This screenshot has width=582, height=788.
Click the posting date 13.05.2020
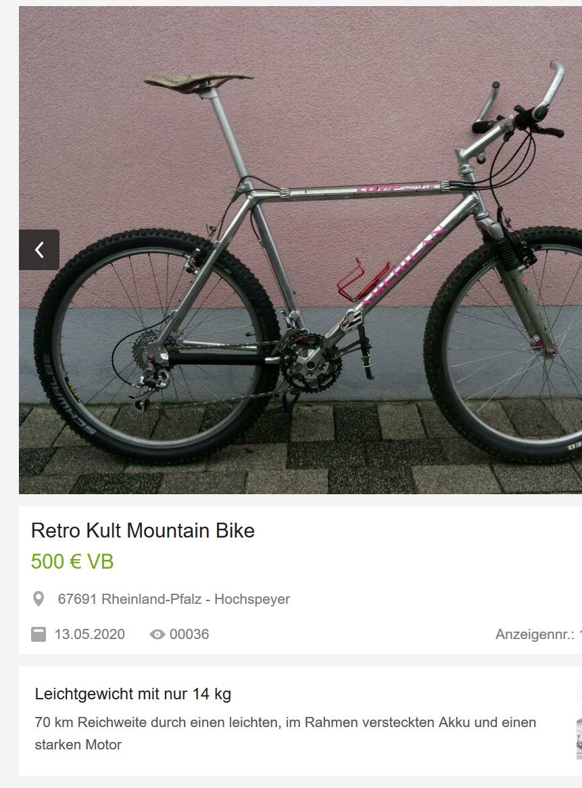[x=90, y=634]
